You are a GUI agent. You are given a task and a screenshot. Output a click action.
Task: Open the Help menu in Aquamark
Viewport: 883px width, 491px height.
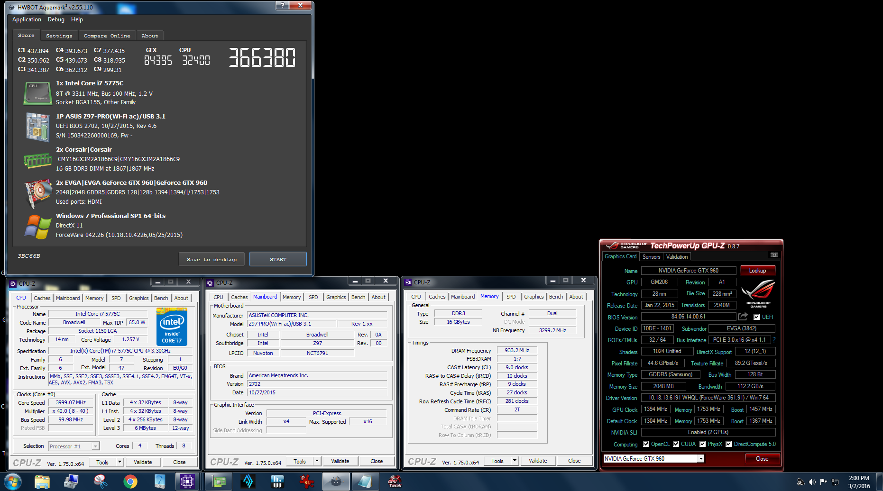pos(77,19)
